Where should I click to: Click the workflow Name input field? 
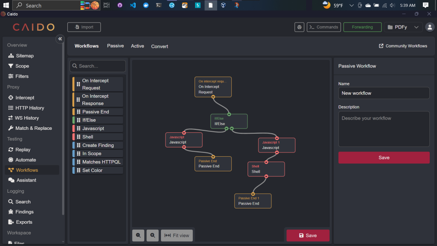coord(384,93)
